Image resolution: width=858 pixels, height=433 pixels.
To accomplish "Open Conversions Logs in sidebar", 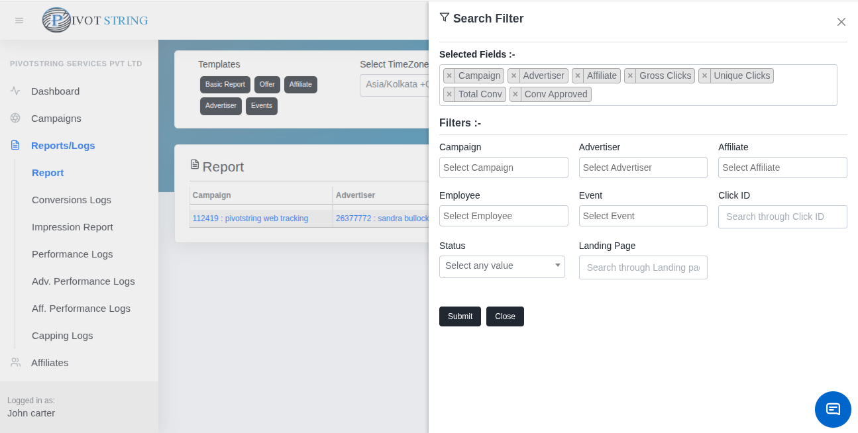I will (72, 200).
